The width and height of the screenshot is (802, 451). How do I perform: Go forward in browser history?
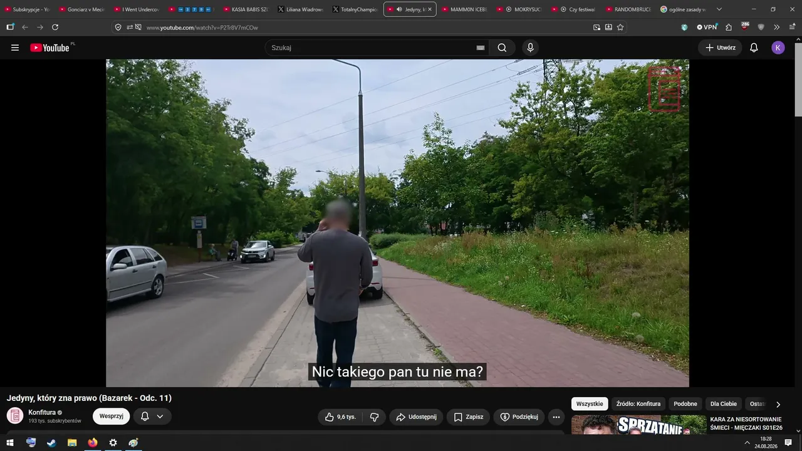coord(40,27)
